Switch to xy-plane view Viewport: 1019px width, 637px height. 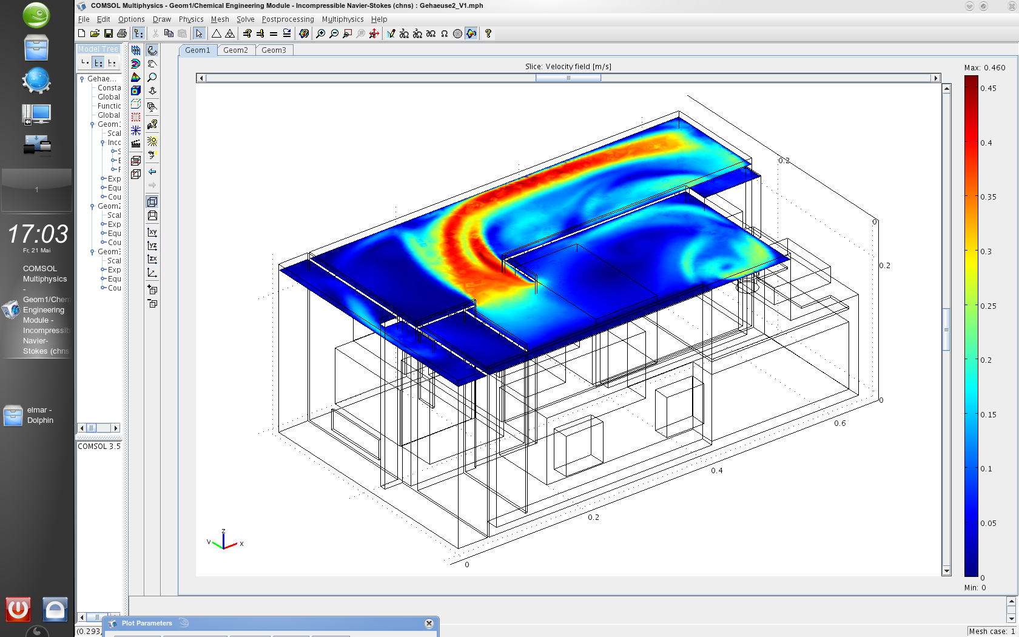click(x=152, y=232)
